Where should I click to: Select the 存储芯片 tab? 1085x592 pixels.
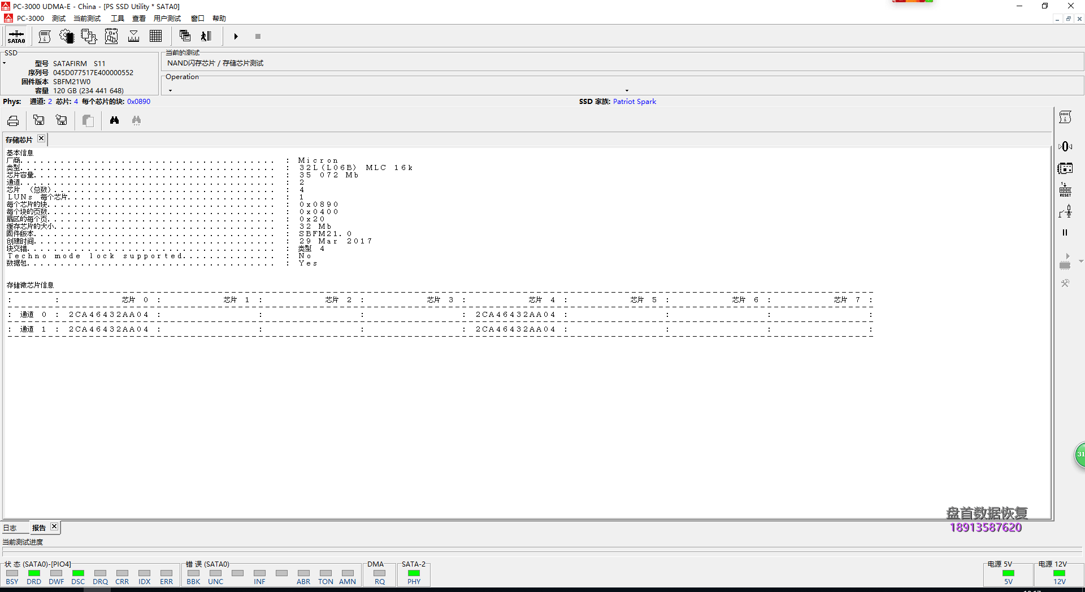[x=19, y=140]
